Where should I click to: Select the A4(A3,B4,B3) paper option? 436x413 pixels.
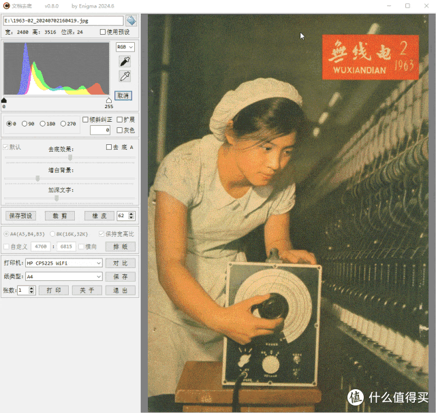click(6, 234)
